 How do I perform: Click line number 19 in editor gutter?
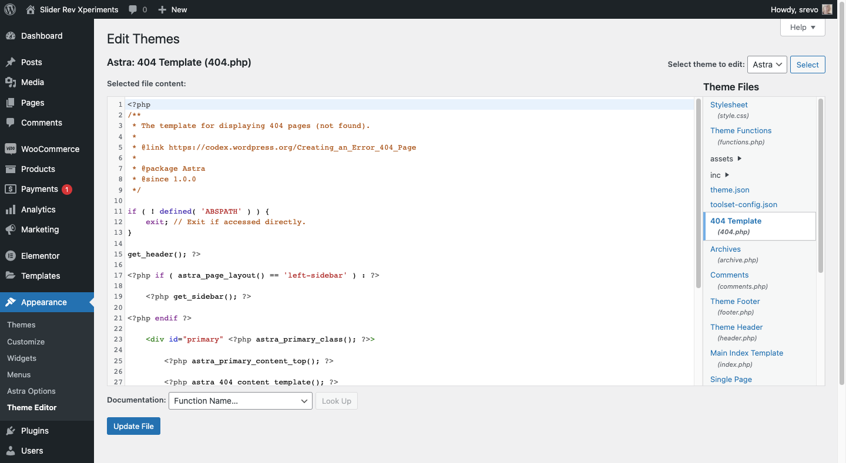tap(118, 296)
